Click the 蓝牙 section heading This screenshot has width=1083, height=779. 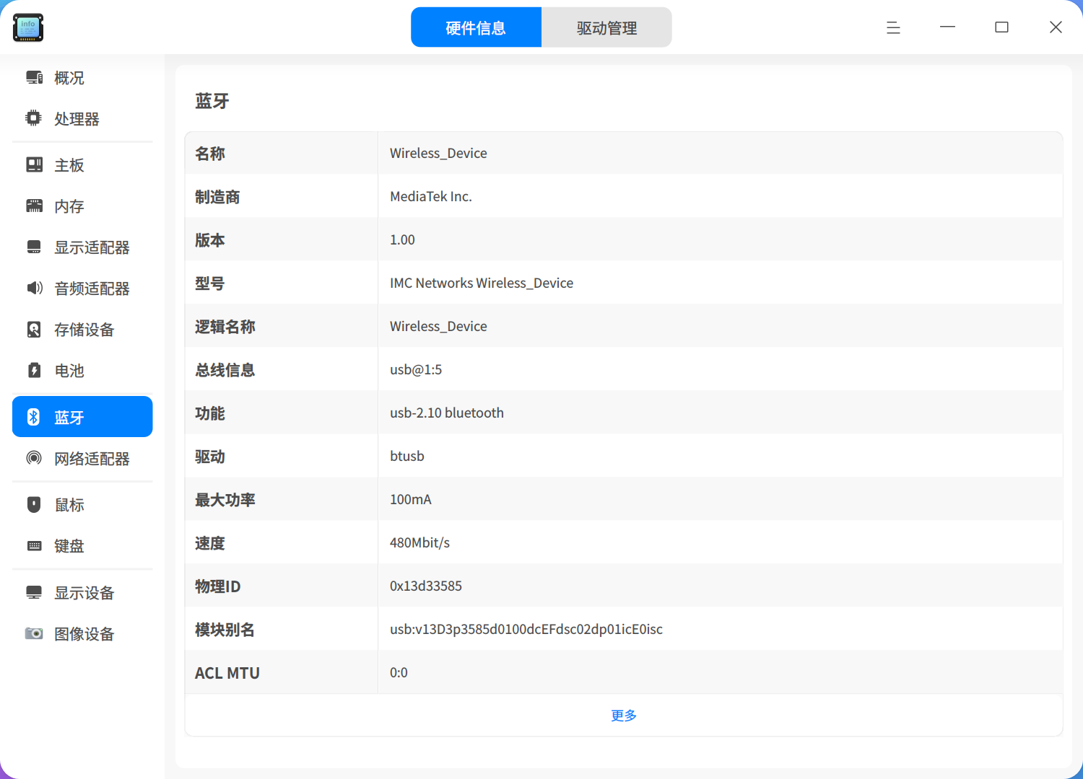(212, 101)
